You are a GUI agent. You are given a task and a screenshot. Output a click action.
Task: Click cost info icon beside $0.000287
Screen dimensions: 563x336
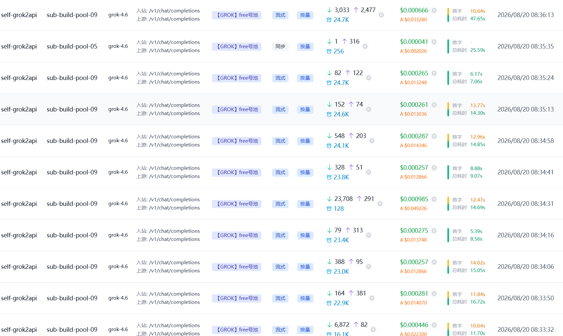pos(434,136)
